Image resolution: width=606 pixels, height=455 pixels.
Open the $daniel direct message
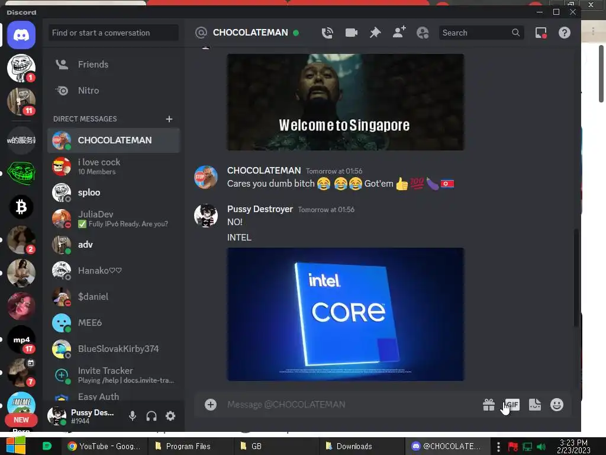[114, 297]
